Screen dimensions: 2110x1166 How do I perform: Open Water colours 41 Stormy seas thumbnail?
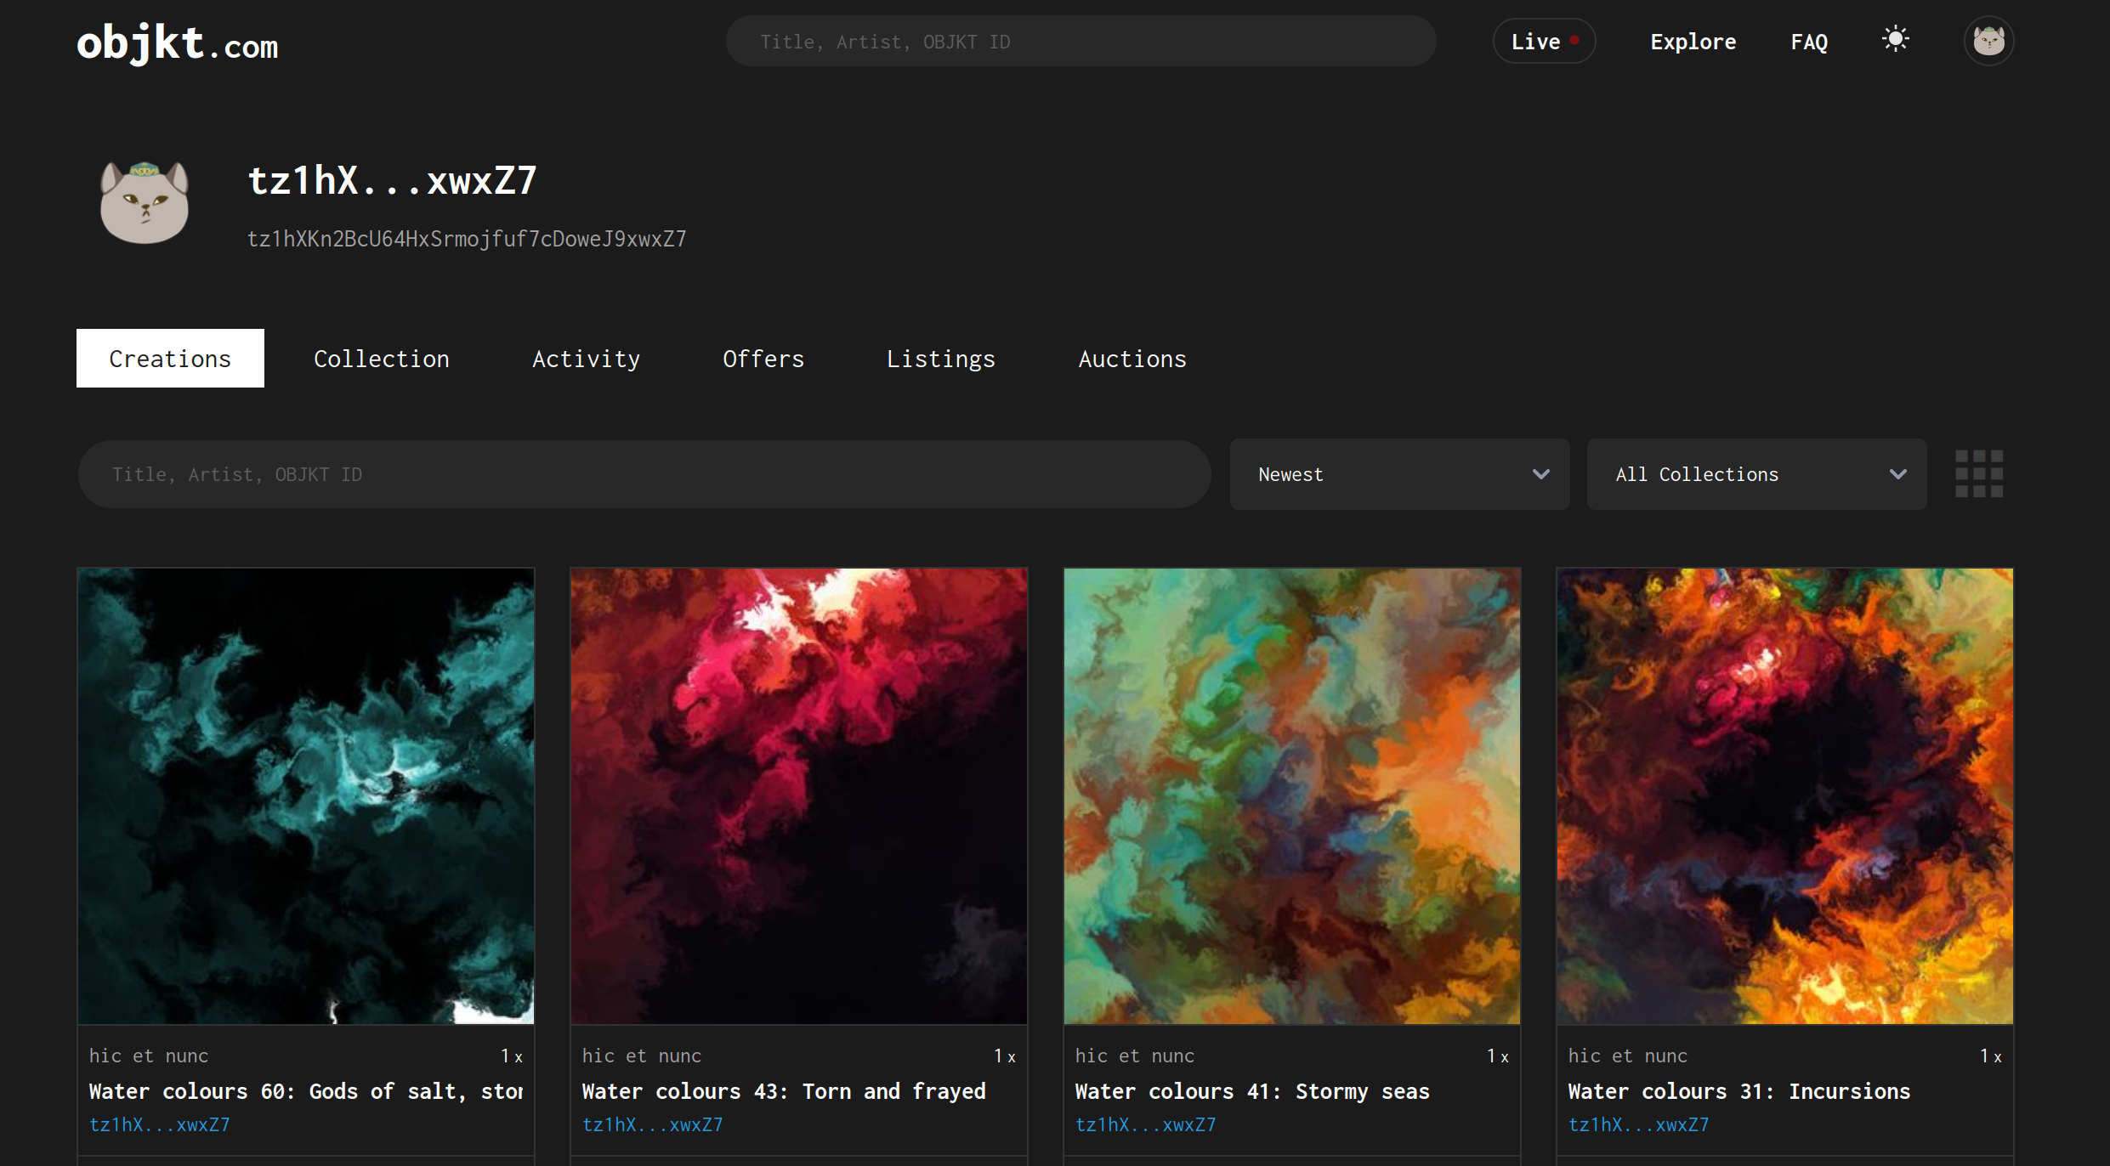click(1291, 795)
